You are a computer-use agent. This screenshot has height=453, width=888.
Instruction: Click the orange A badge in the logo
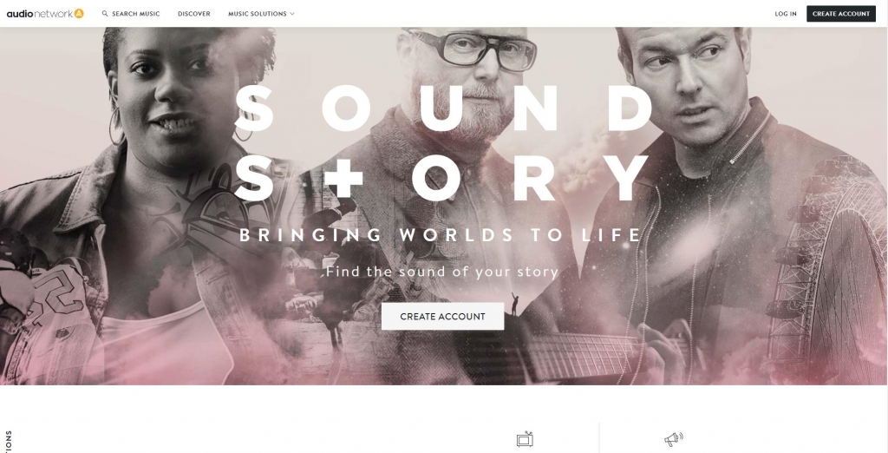pyautogui.click(x=79, y=14)
